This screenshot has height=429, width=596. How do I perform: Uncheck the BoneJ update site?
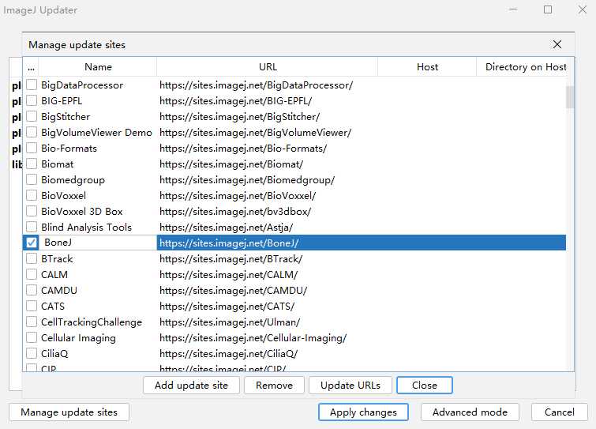point(32,243)
